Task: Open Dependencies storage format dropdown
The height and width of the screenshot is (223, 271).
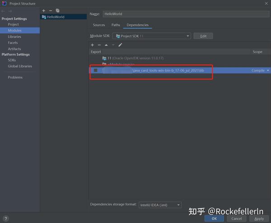Action: (160, 205)
